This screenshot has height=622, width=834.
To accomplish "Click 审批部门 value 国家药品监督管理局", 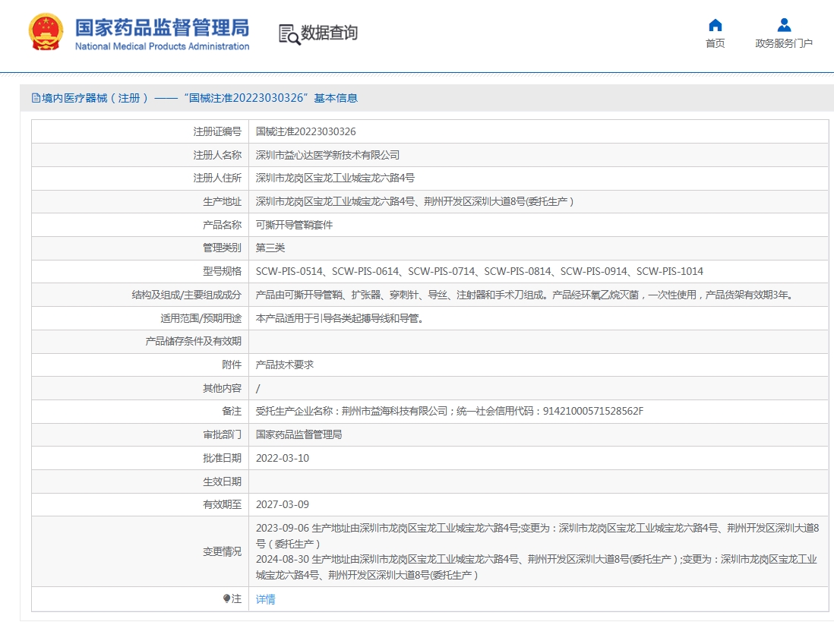I will coord(299,434).
